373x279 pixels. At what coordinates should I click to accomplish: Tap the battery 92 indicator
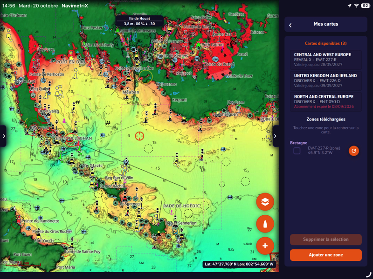tap(366, 6)
